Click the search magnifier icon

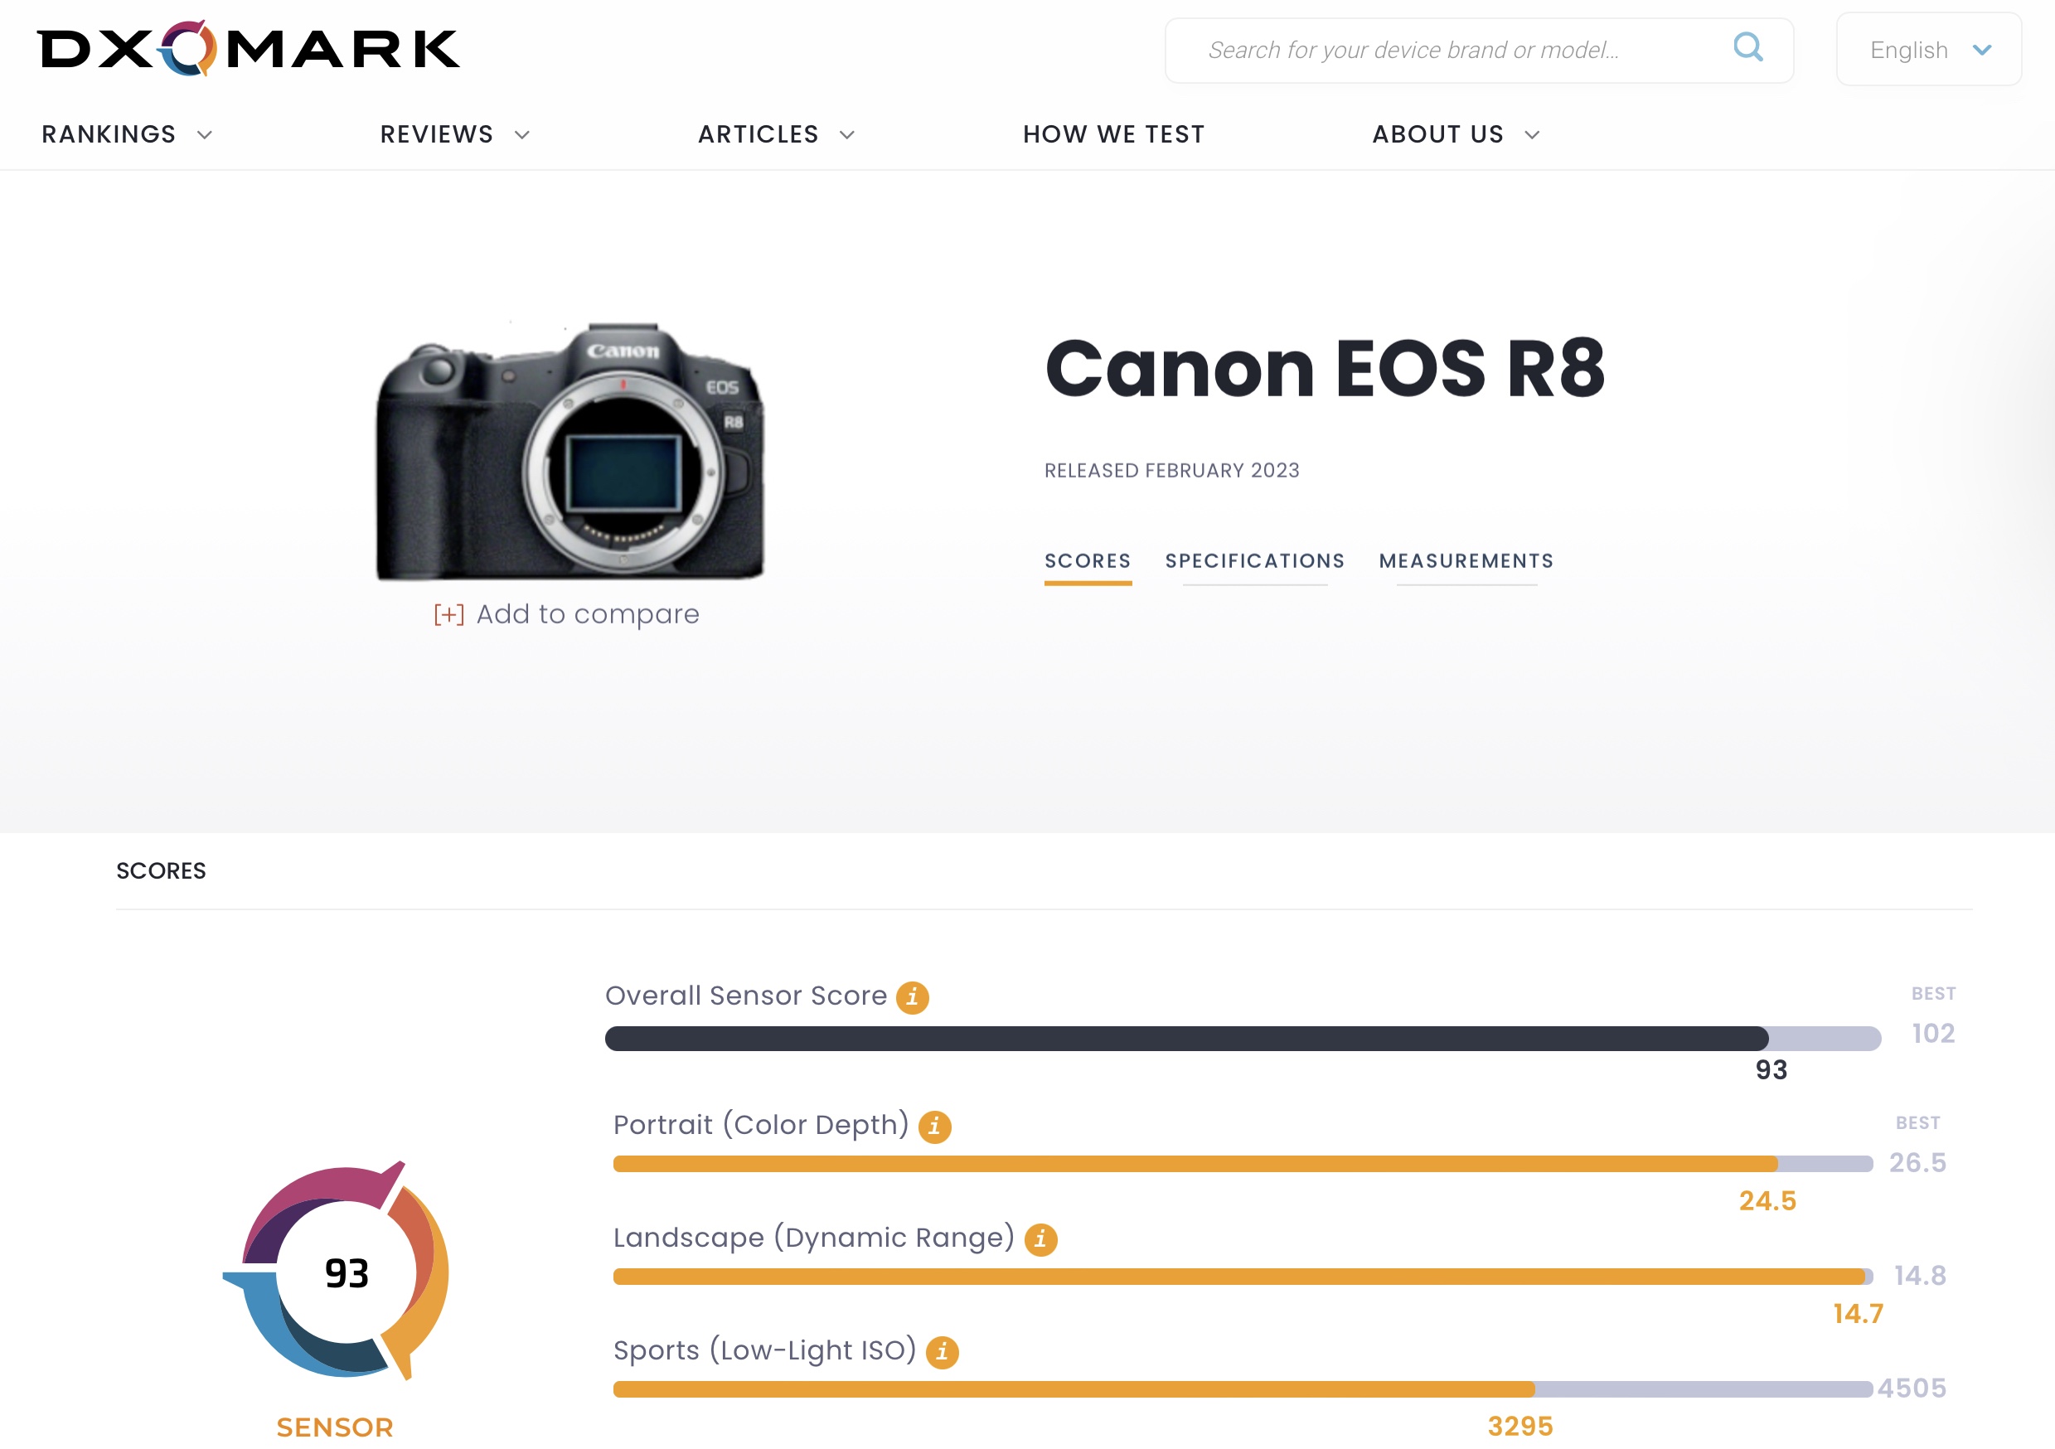click(x=1747, y=49)
